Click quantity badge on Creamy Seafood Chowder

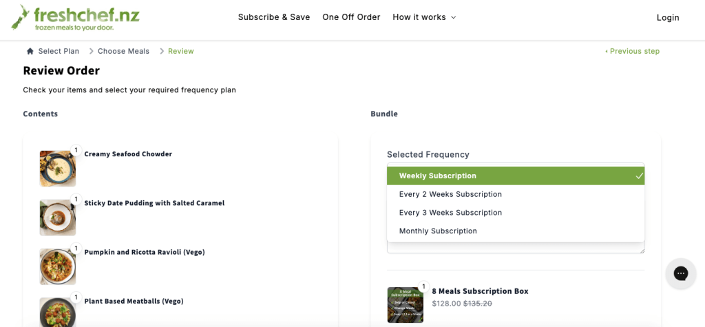tap(76, 150)
